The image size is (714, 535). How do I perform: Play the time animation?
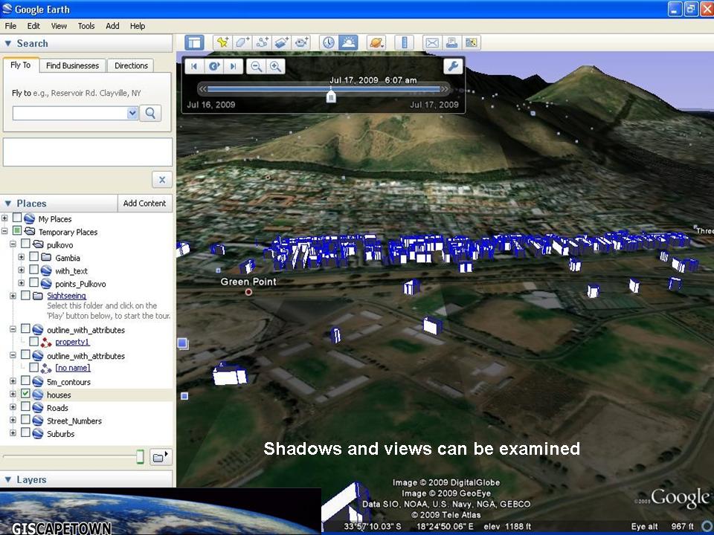213,66
